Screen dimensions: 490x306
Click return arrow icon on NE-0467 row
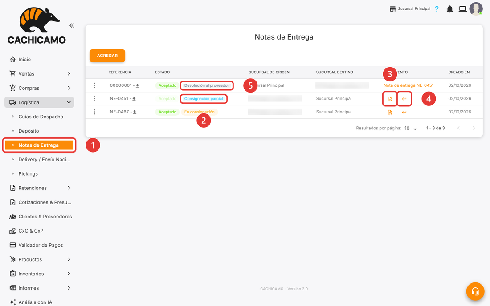pyautogui.click(x=404, y=112)
